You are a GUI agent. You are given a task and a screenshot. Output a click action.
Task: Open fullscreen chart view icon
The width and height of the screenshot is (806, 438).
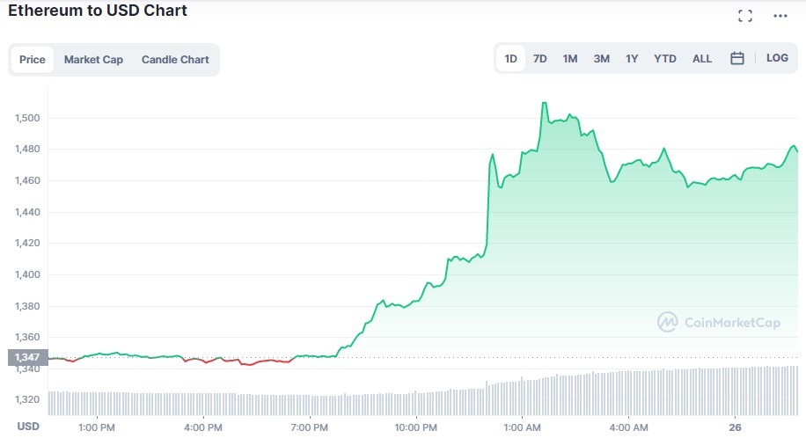coord(745,16)
